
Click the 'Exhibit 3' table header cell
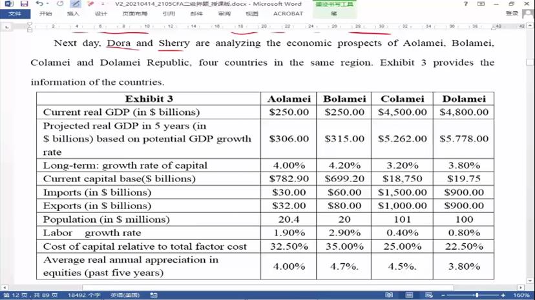pyautogui.click(x=149, y=99)
